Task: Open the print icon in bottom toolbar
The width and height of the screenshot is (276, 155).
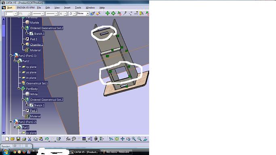Action: [24, 139]
